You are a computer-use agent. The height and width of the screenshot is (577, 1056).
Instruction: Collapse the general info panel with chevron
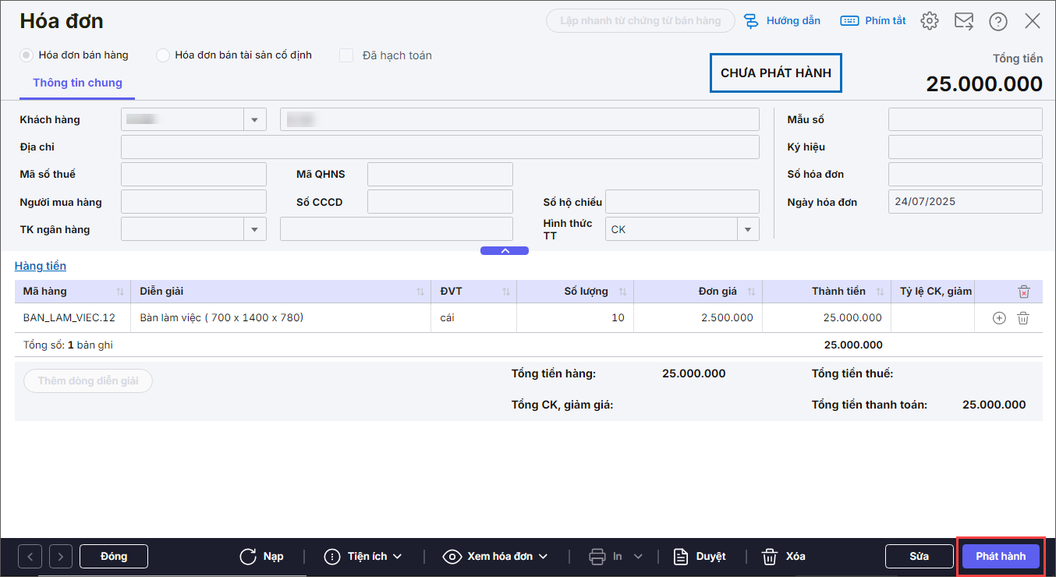505,251
